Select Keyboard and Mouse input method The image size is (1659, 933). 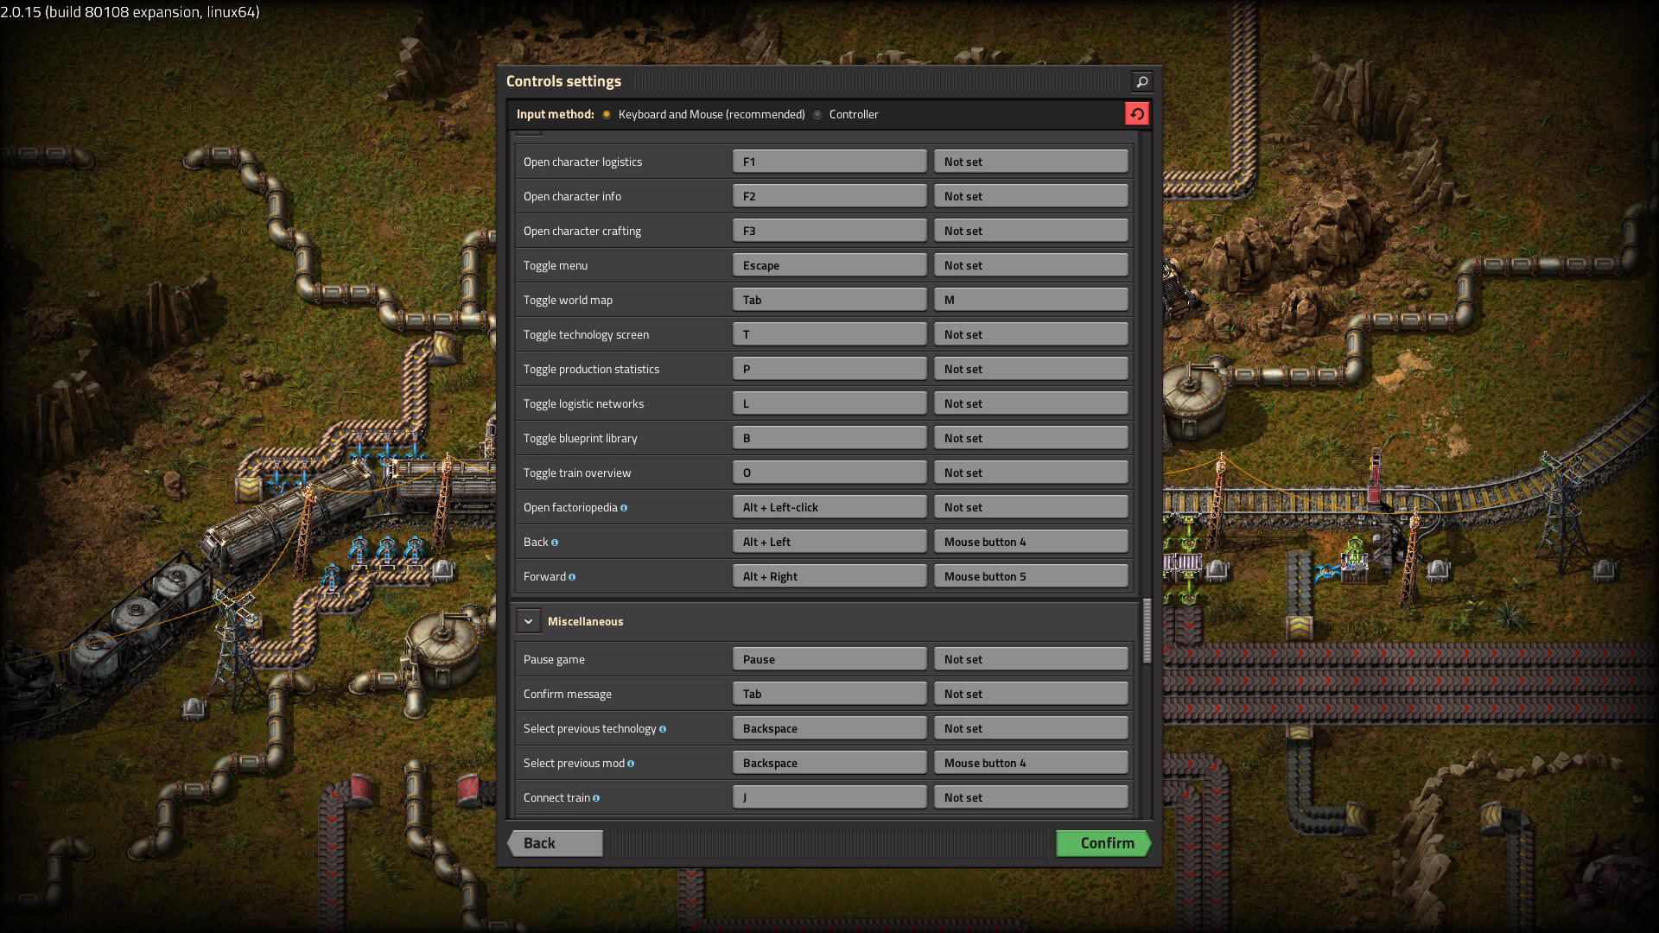tap(607, 114)
